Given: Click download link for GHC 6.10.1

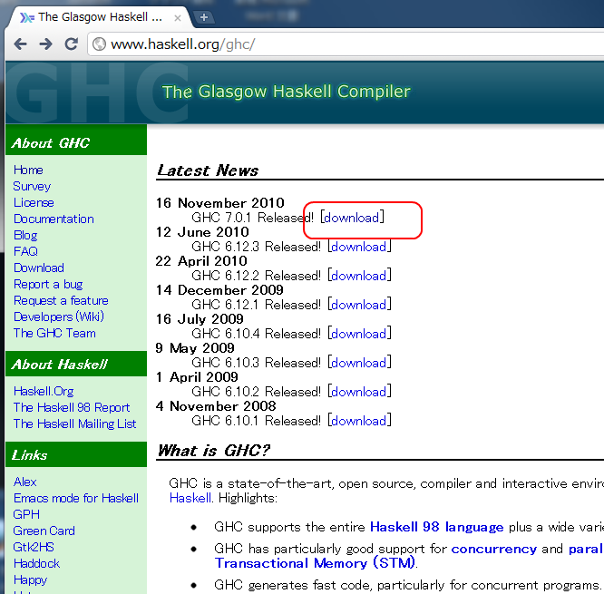Looking at the screenshot, I should click(x=358, y=421).
